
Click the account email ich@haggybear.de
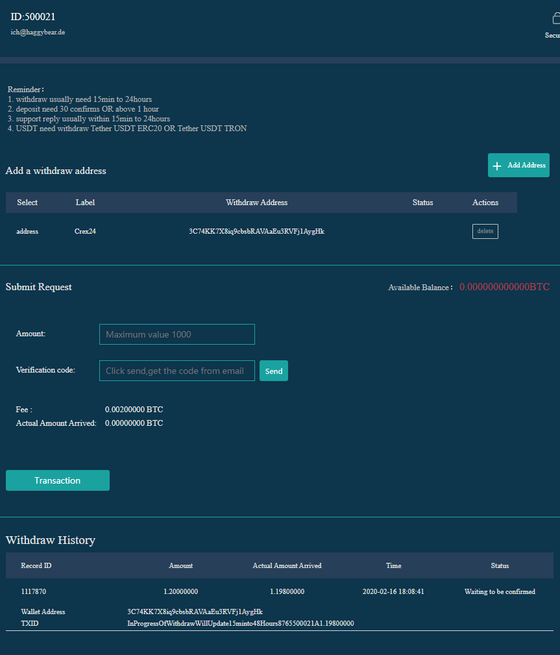pos(38,32)
